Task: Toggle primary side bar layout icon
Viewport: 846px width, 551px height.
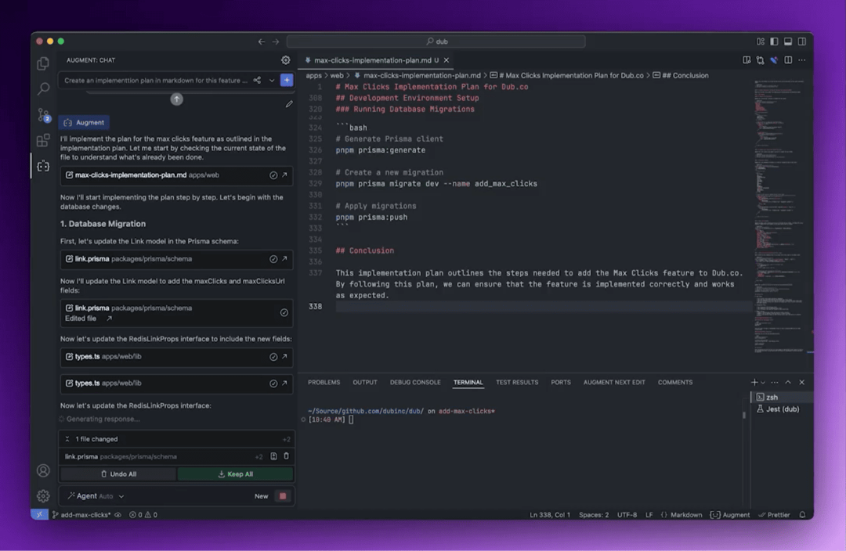Action: pos(774,41)
